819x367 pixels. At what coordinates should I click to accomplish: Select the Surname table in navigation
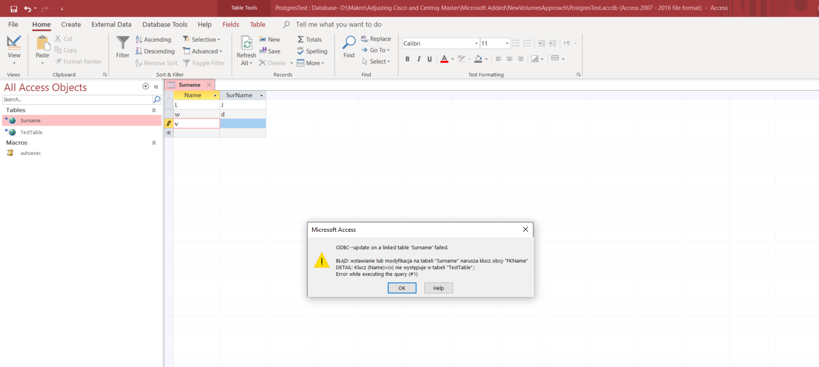coord(81,121)
